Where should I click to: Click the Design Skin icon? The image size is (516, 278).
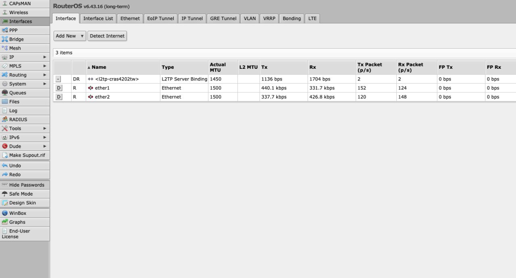point(5,203)
